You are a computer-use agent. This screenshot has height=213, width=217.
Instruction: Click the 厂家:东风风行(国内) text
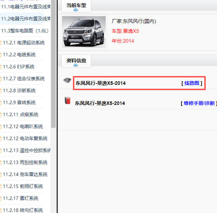pos(134,21)
